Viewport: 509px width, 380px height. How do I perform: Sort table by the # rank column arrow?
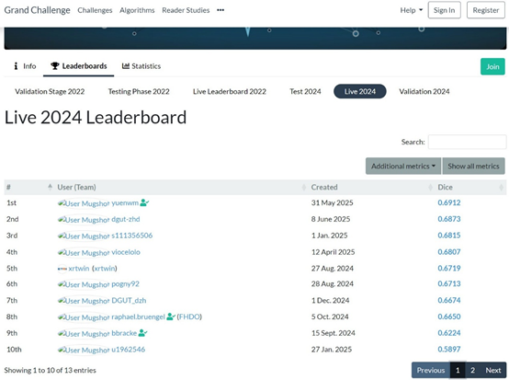coord(50,187)
